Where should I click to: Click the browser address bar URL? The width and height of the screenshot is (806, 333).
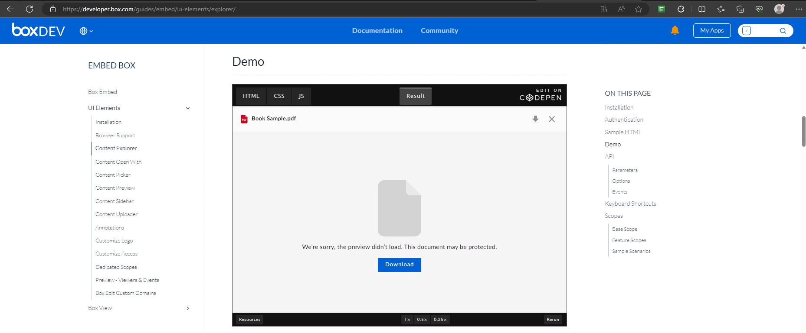149,9
